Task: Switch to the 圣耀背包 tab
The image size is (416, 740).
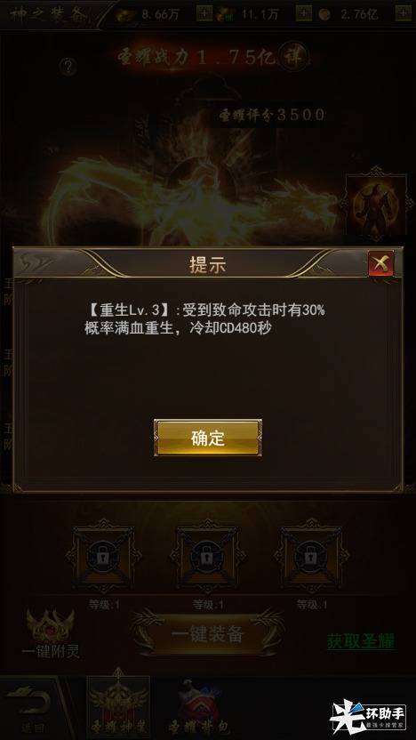Action: tap(199, 708)
